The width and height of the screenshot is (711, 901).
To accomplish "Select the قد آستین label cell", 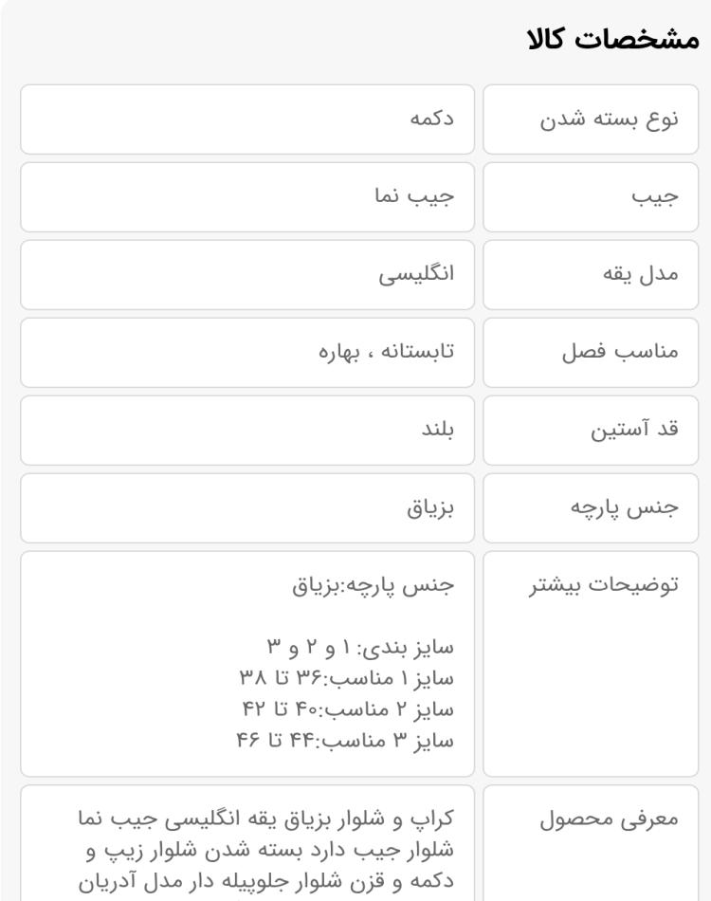I will point(591,430).
